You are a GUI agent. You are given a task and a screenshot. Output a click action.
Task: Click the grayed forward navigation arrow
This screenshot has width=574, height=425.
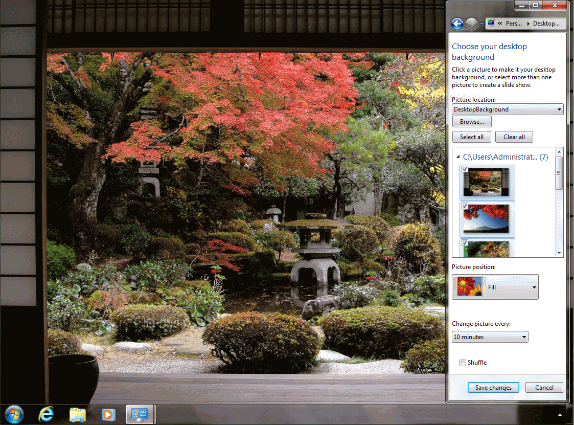(471, 24)
